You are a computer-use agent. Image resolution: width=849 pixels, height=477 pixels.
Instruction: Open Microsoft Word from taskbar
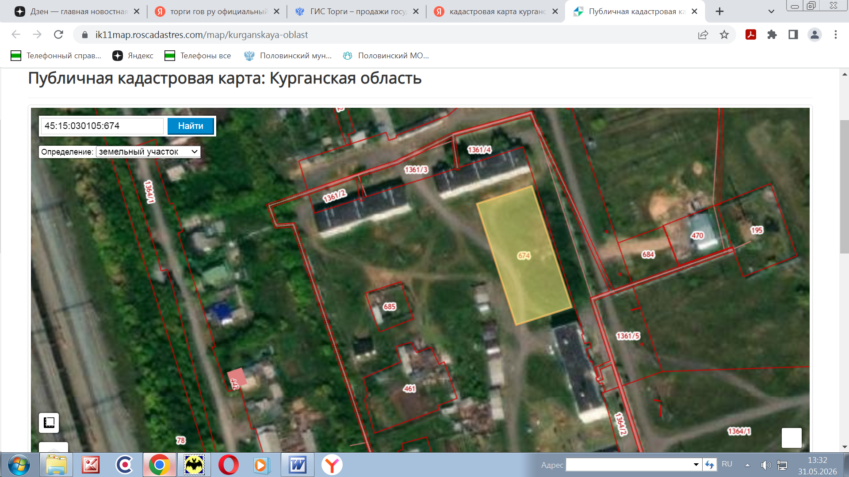(298, 465)
